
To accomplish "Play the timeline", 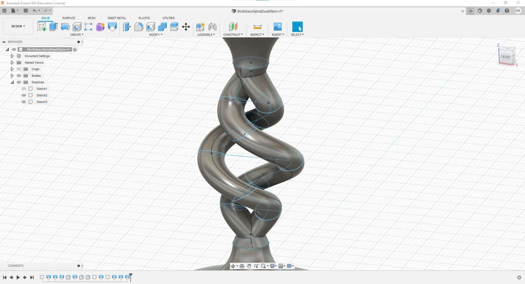I will click(x=18, y=277).
